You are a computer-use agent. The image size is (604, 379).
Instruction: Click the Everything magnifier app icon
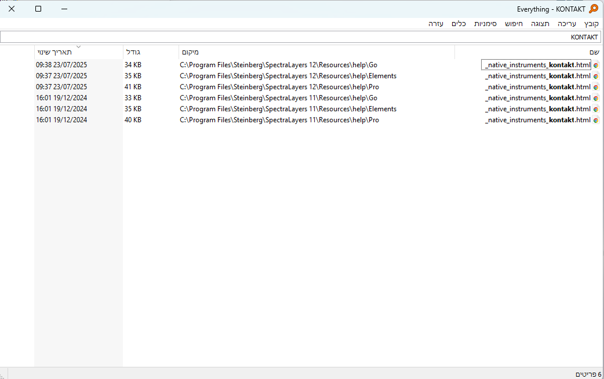[x=594, y=9]
